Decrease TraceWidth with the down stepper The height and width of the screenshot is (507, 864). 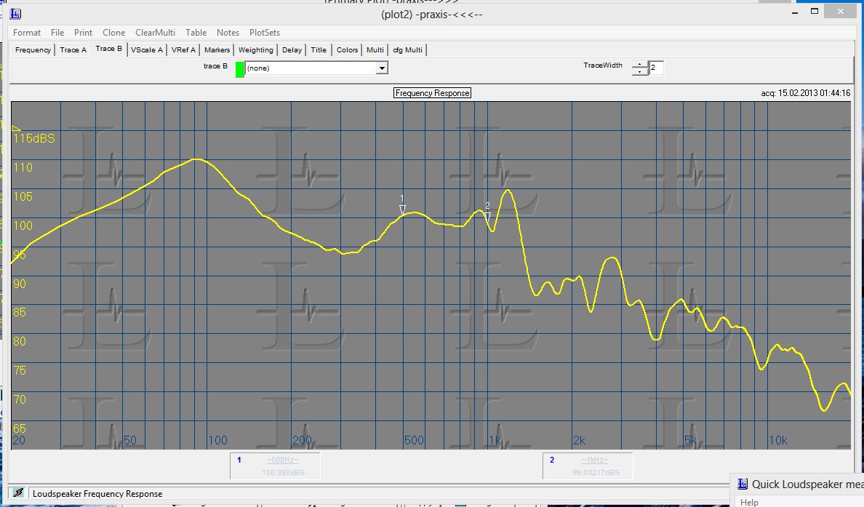tap(640, 71)
